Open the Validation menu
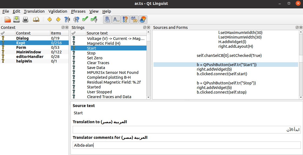This screenshot has height=155, width=303. [58, 11]
